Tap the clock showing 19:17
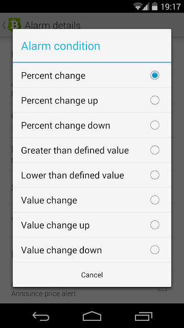The image size is (184, 328). (170, 7)
